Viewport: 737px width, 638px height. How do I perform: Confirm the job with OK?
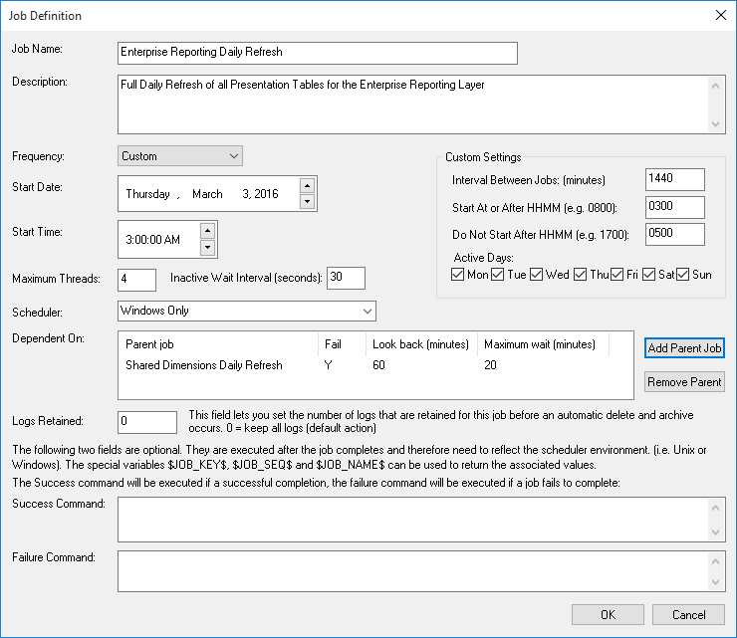coord(608,615)
